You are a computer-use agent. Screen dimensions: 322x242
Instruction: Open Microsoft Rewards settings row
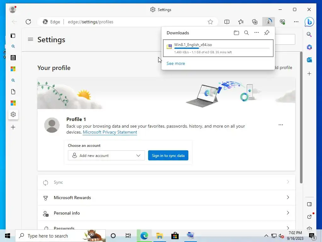166,198
